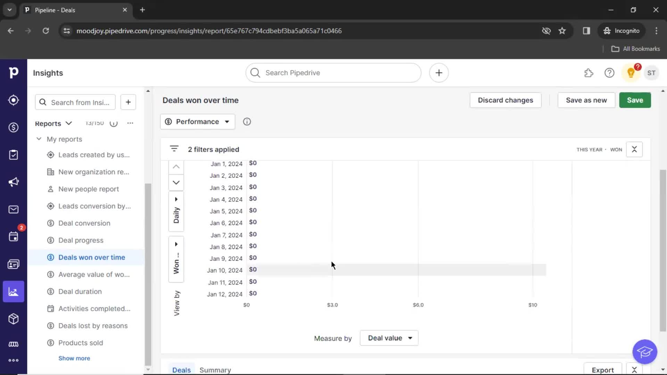This screenshot has width=667, height=375.
Task: Click the Deals icon in sidebar
Action: click(x=13, y=127)
